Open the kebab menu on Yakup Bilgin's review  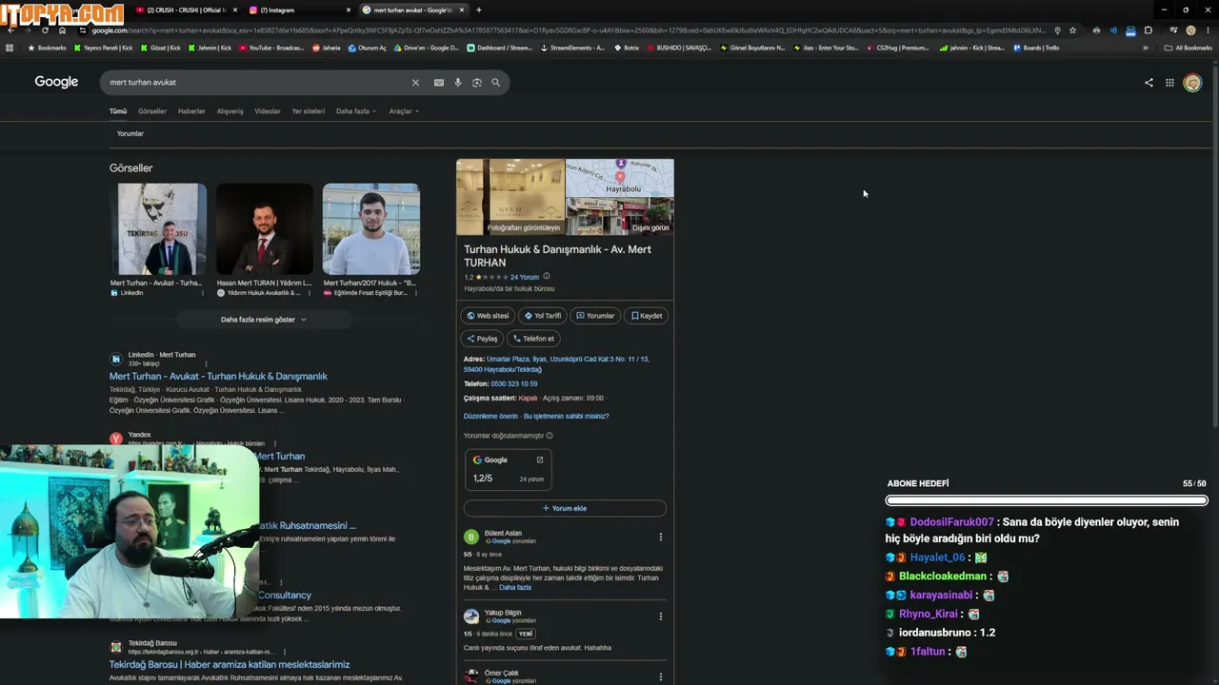661,616
